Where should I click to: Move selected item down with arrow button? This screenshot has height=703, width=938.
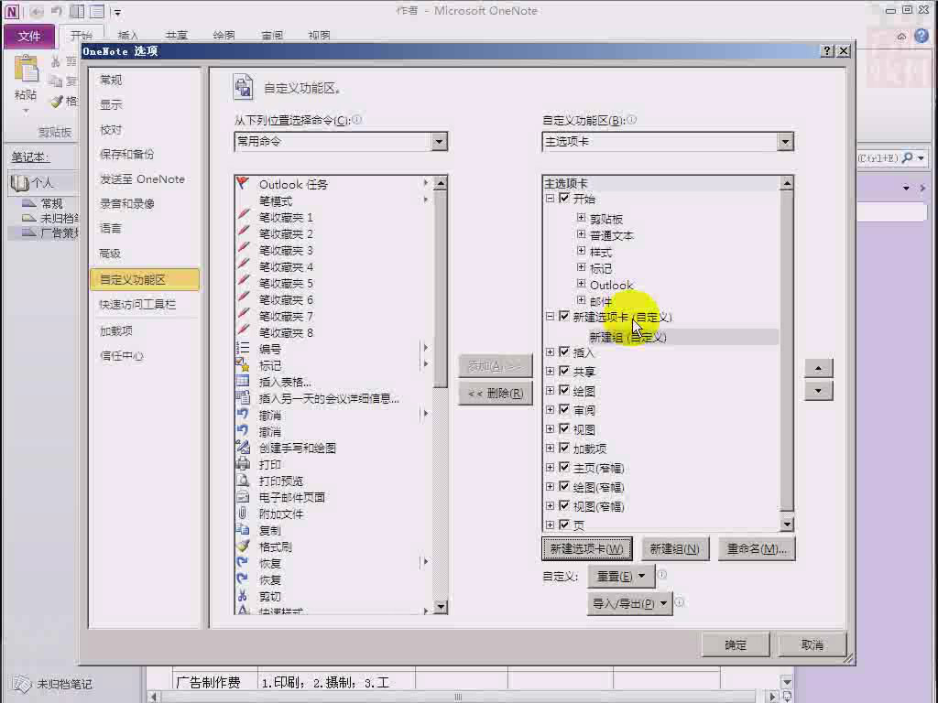point(818,391)
